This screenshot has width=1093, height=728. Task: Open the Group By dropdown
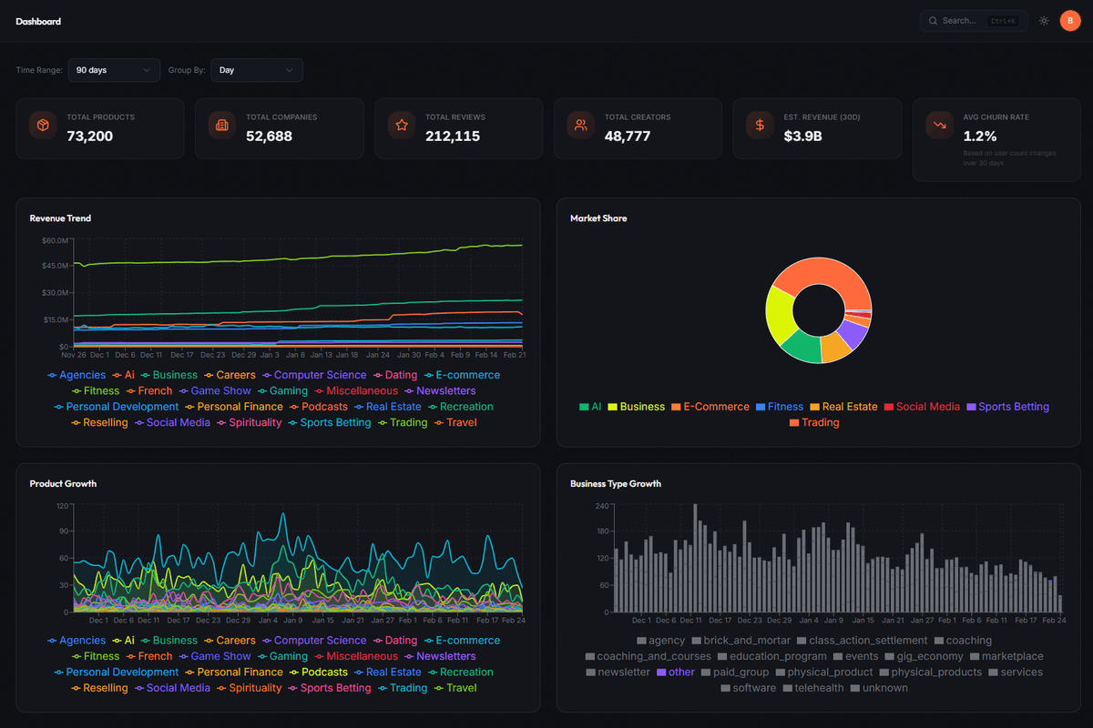click(257, 70)
